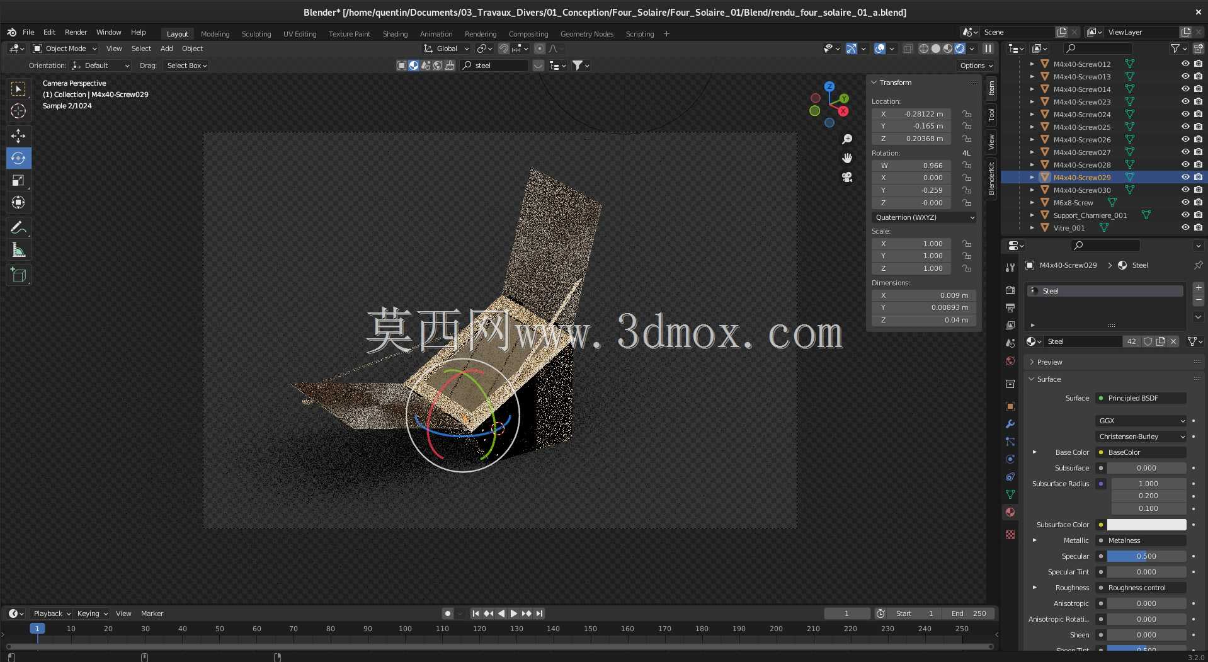The width and height of the screenshot is (1208, 662).
Task: Switch to the Shading workspace tab
Action: pos(395,34)
